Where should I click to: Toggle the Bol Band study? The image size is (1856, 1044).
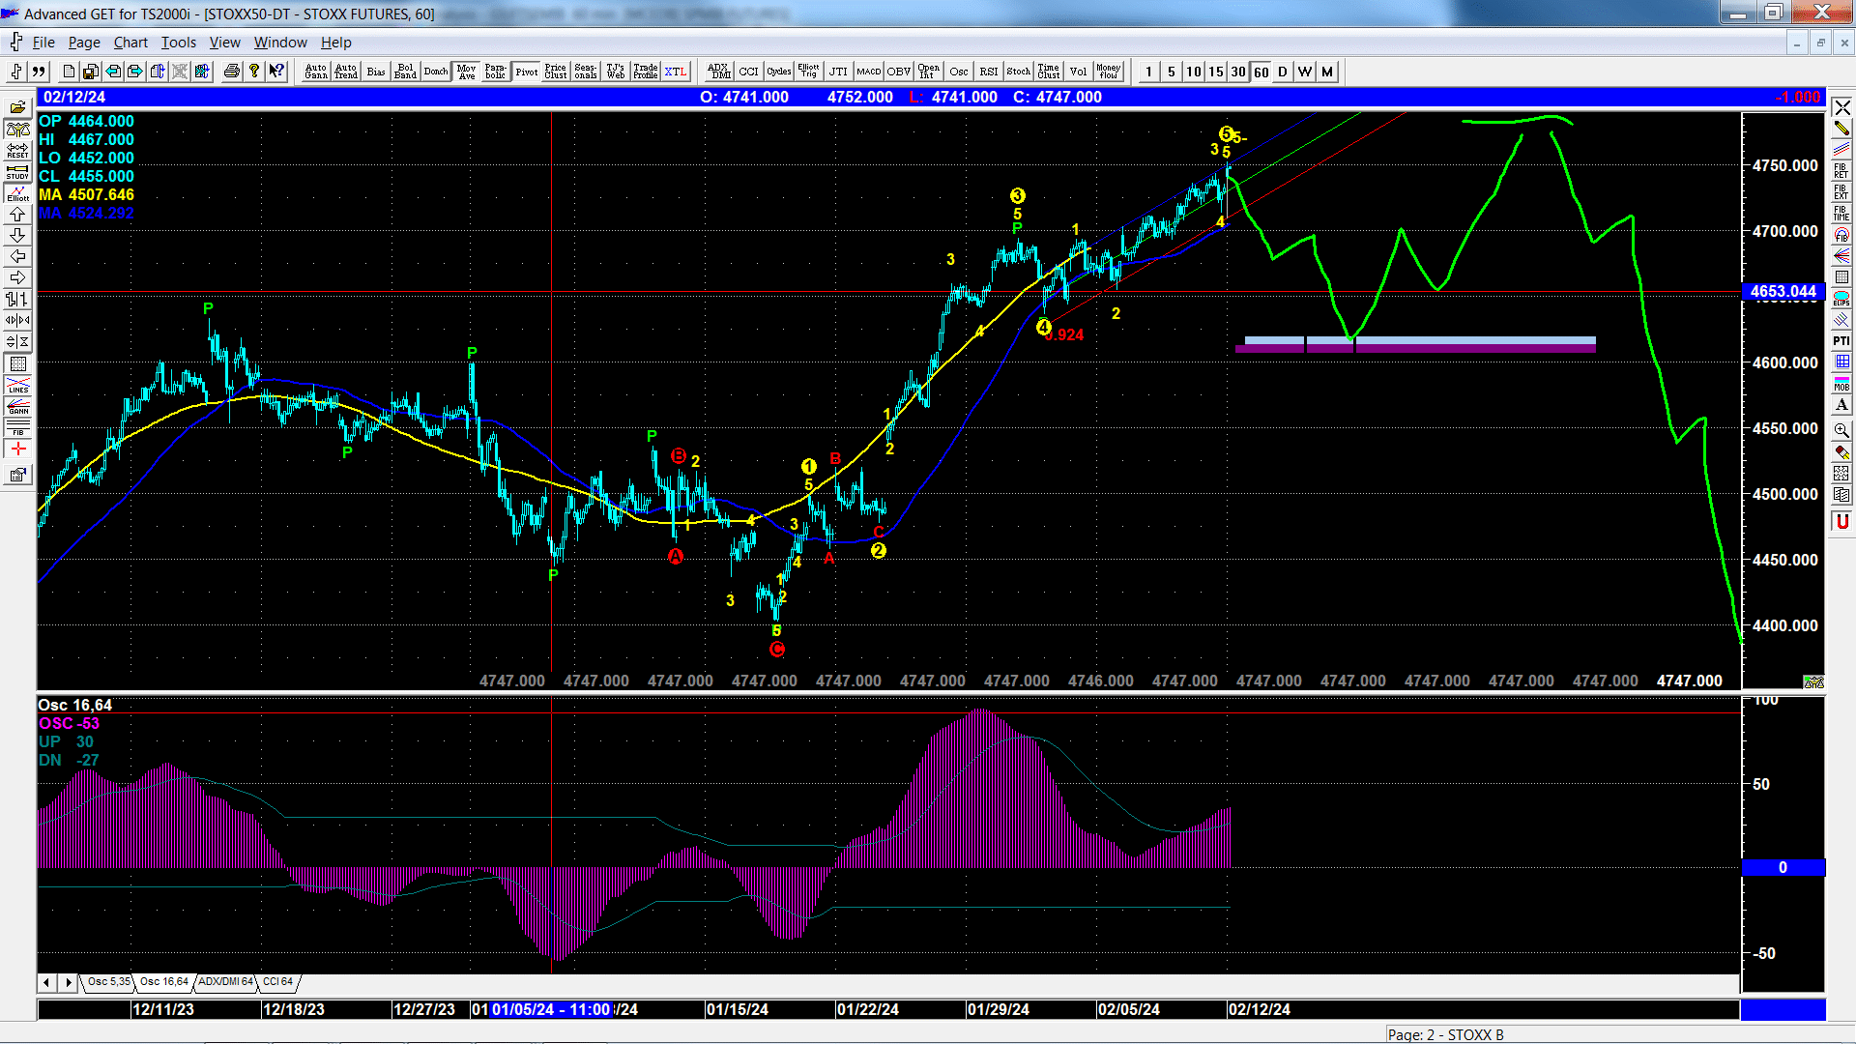[x=406, y=72]
